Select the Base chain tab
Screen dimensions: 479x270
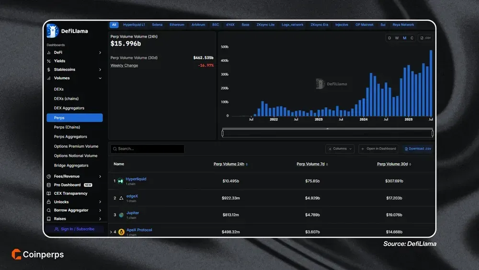[245, 25]
